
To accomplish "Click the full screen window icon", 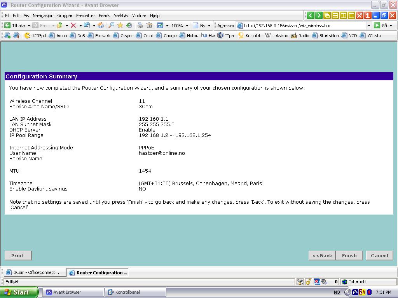I will point(160,25).
